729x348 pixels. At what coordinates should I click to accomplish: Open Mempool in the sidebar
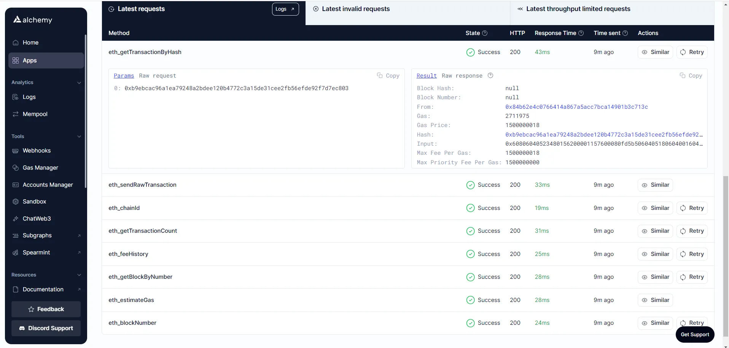[x=35, y=114]
